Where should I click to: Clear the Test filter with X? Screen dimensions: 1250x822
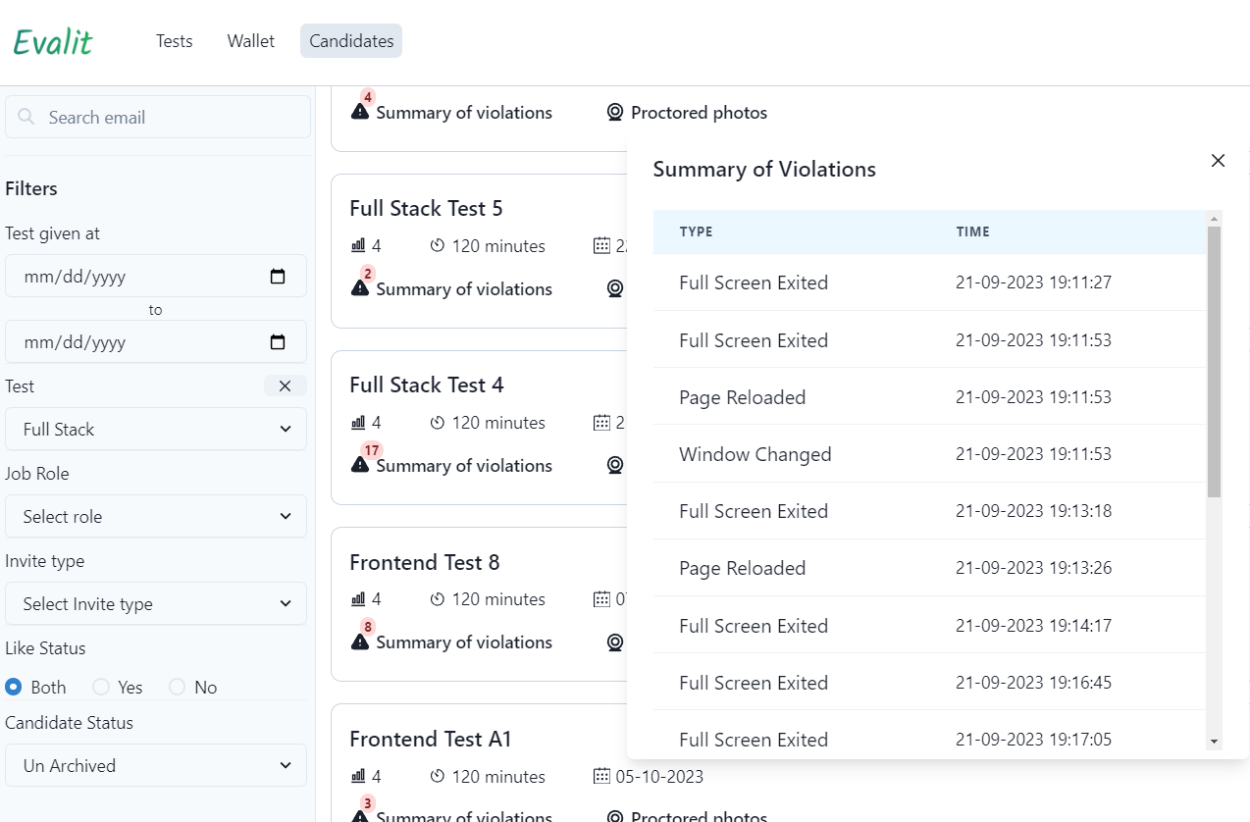(x=285, y=386)
